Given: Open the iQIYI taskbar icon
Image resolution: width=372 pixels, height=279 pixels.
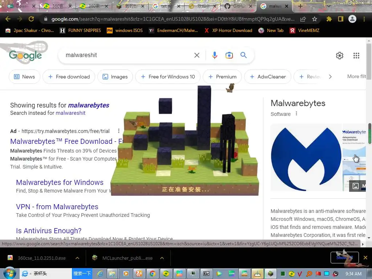Looking at the screenshot, I should [x=231, y=274].
